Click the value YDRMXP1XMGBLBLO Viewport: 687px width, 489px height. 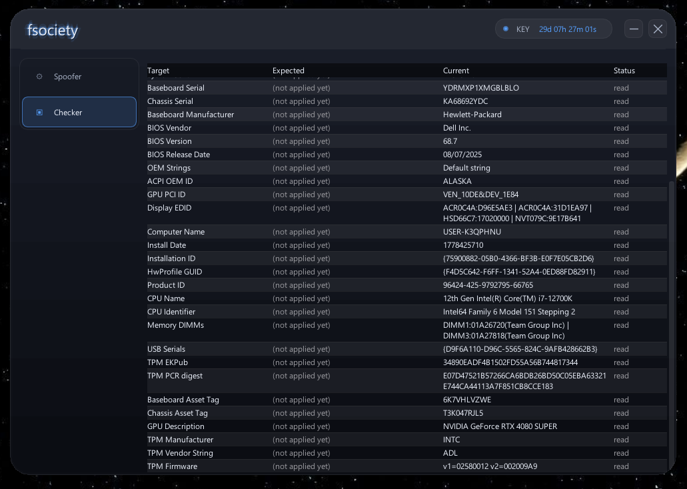tap(480, 88)
